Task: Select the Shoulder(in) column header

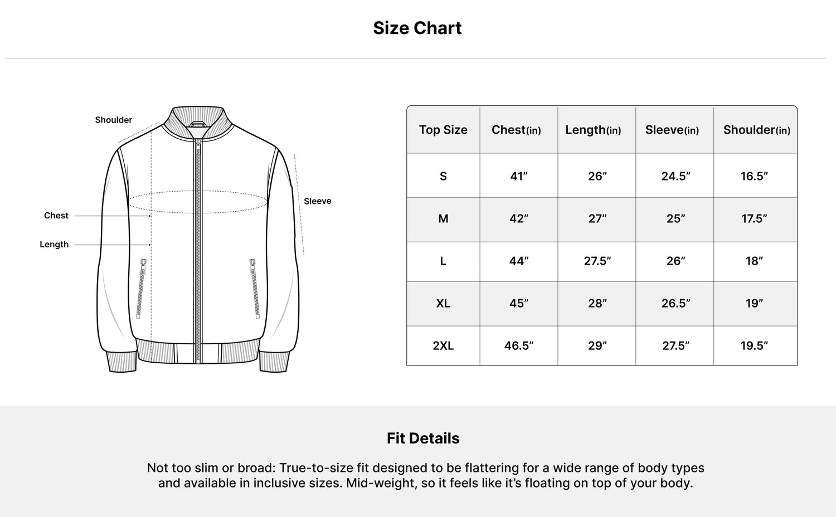Action: [x=757, y=130]
